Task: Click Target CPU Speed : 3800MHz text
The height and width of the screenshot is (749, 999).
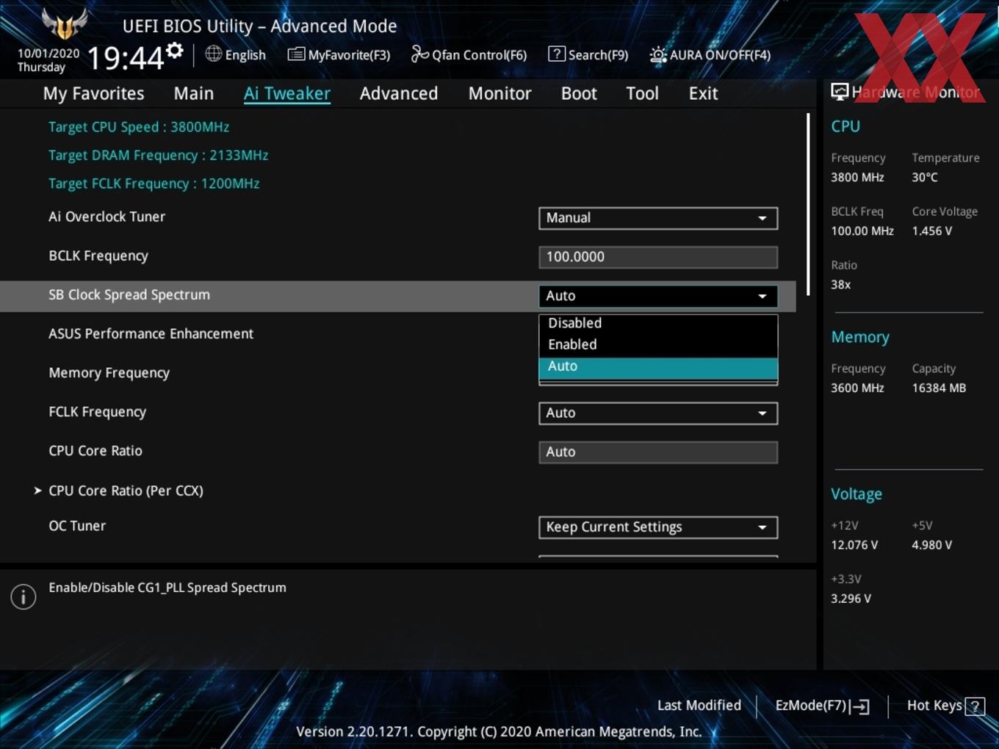Action: point(139,127)
